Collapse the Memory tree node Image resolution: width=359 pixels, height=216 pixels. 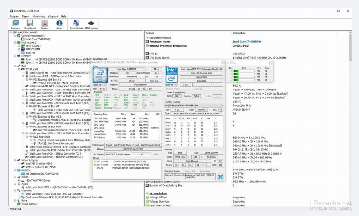(15, 56)
